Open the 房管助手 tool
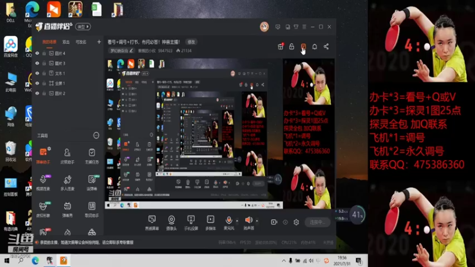This screenshot has width=475, height=267. pos(67,155)
